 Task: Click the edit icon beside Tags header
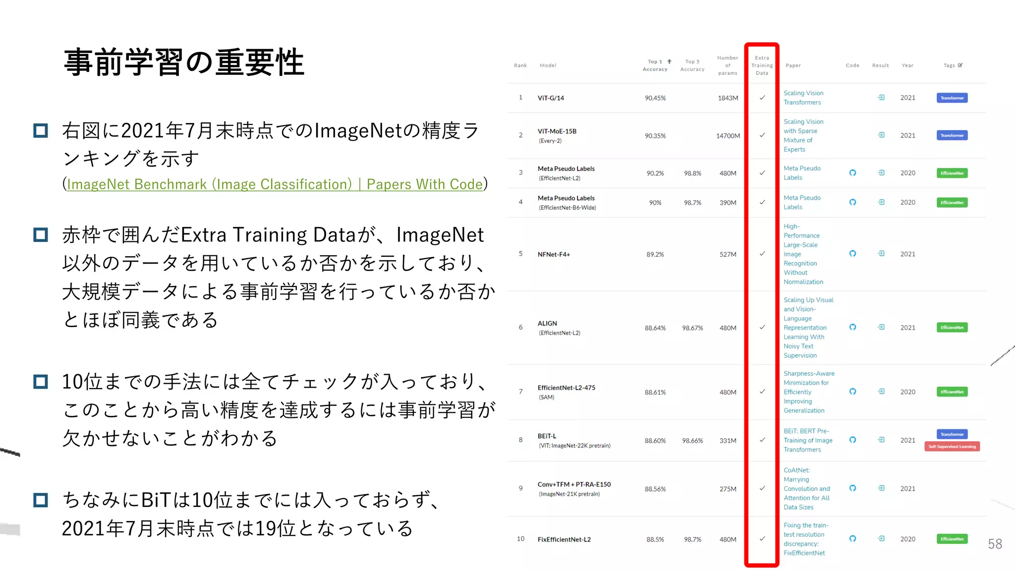coord(960,65)
